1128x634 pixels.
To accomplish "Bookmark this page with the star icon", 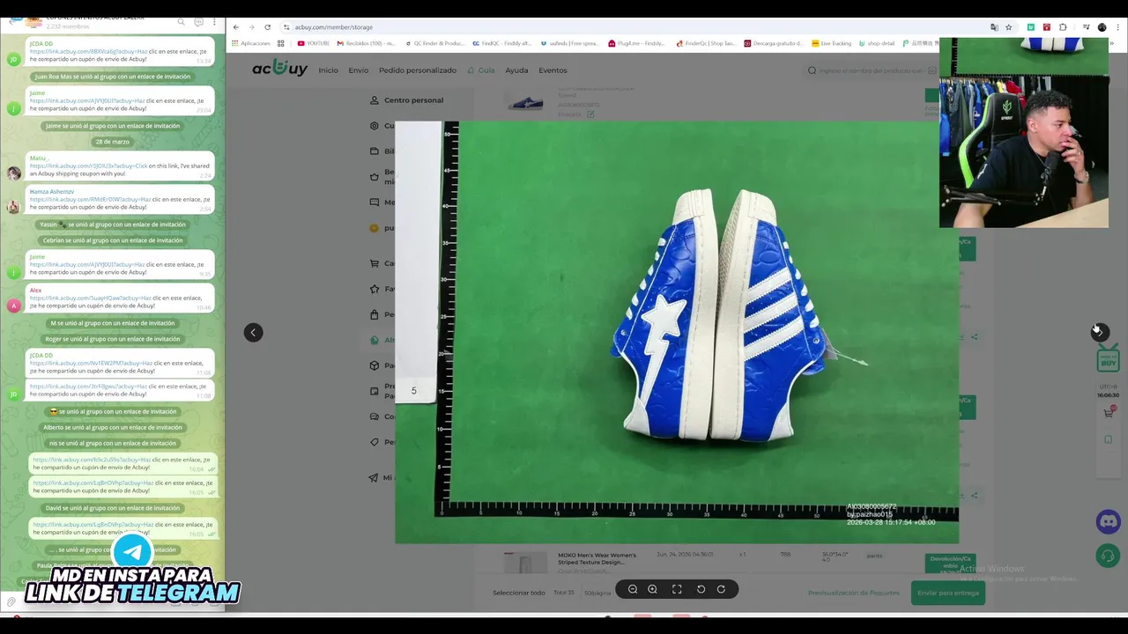I will coord(1008,27).
